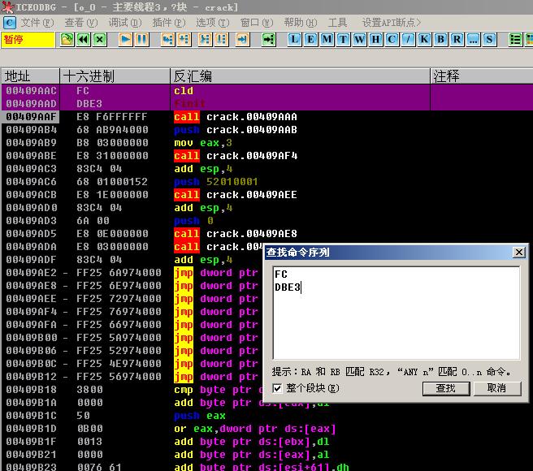The width and height of the screenshot is (533, 471).
Task: Click the Trace Over toolbar icon
Action: 221,40
